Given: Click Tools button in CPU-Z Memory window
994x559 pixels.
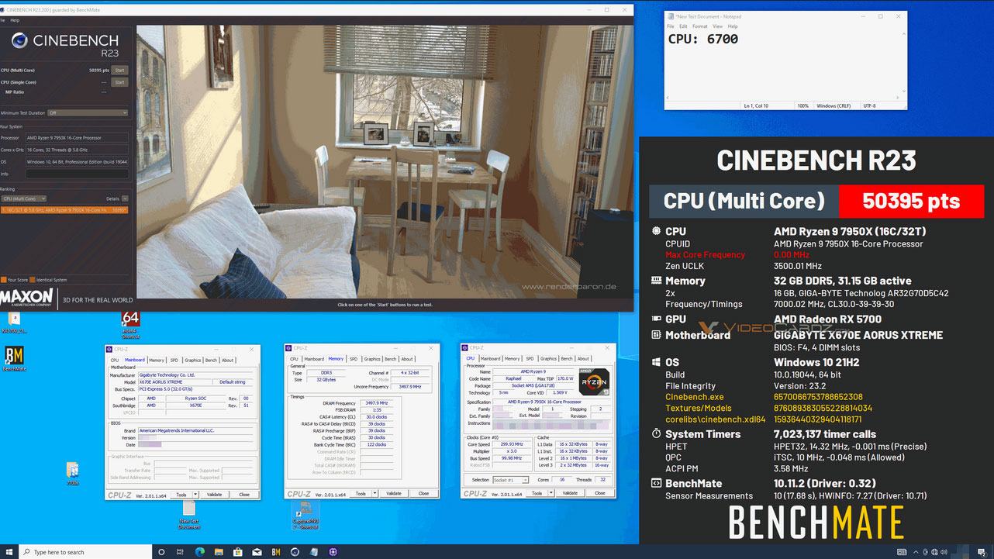Looking at the screenshot, I should (361, 493).
